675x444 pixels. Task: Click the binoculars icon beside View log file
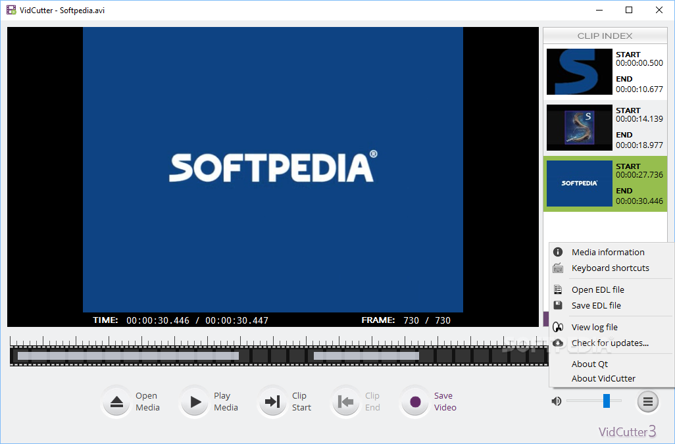tap(558, 327)
